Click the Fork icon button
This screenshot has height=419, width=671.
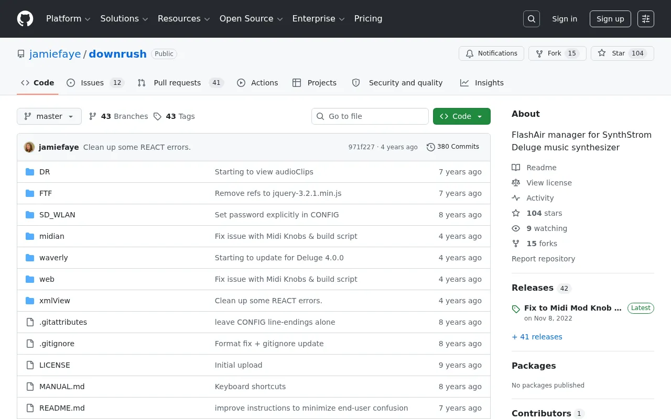[x=539, y=53]
